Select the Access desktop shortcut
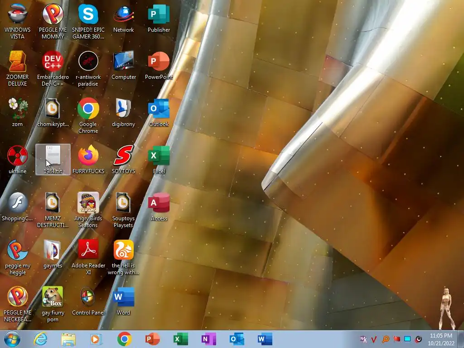Screen dimensions: 464x348 (x=159, y=206)
